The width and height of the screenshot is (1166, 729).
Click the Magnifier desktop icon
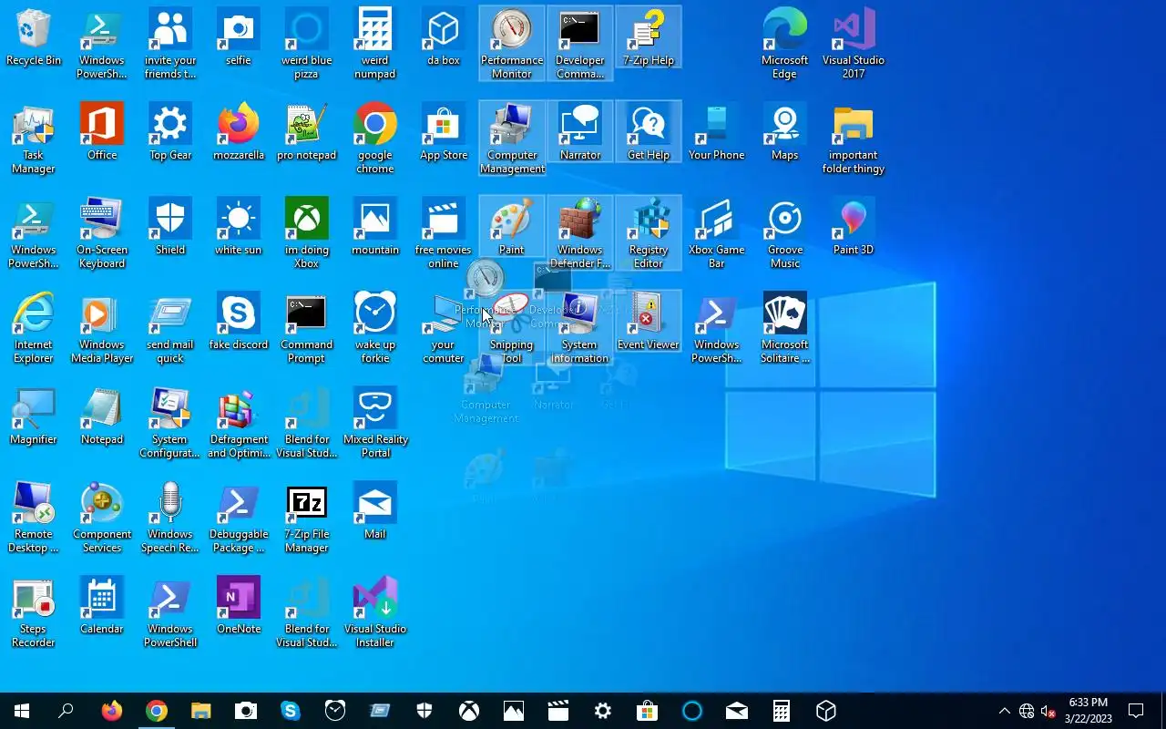click(34, 417)
